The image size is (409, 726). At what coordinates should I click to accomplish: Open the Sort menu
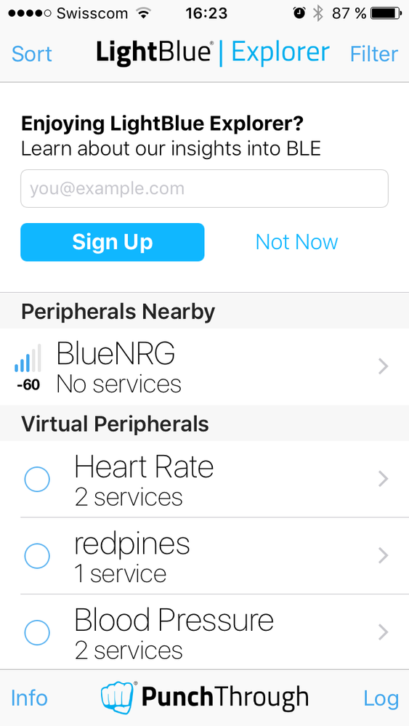(x=31, y=55)
